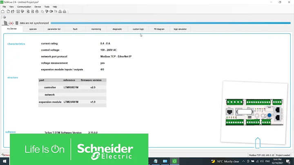294x165 pixels.
Task: Click expansion module inputs/outputs value 4/0
Action: coord(102,69)
